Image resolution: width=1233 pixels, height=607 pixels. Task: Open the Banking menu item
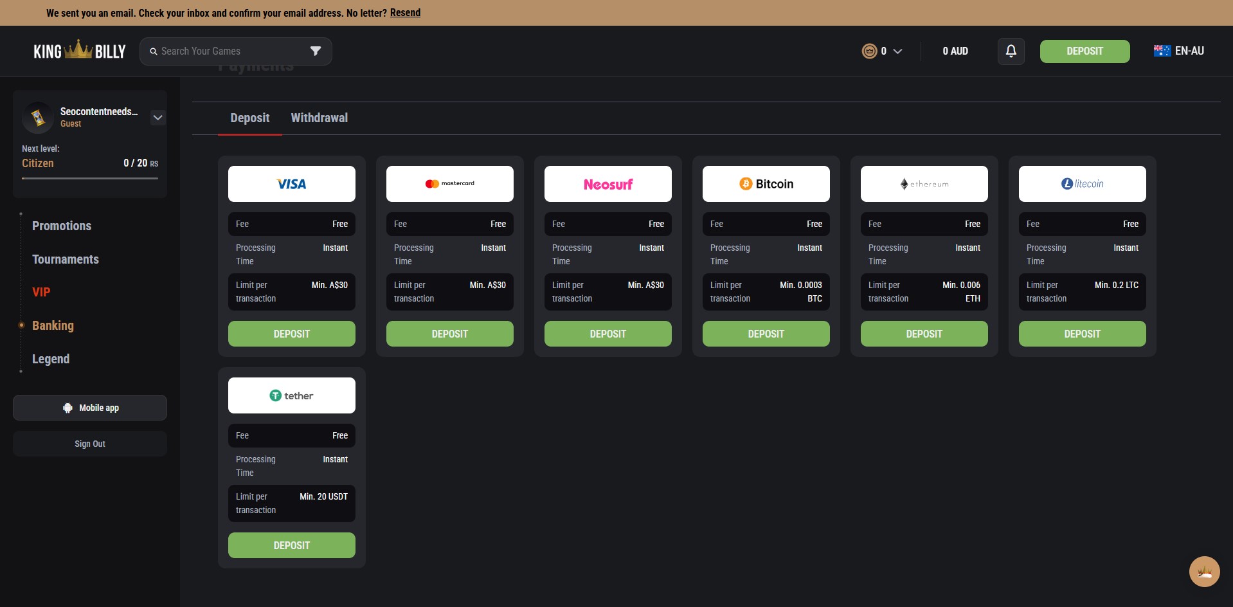tap(53, 325)
